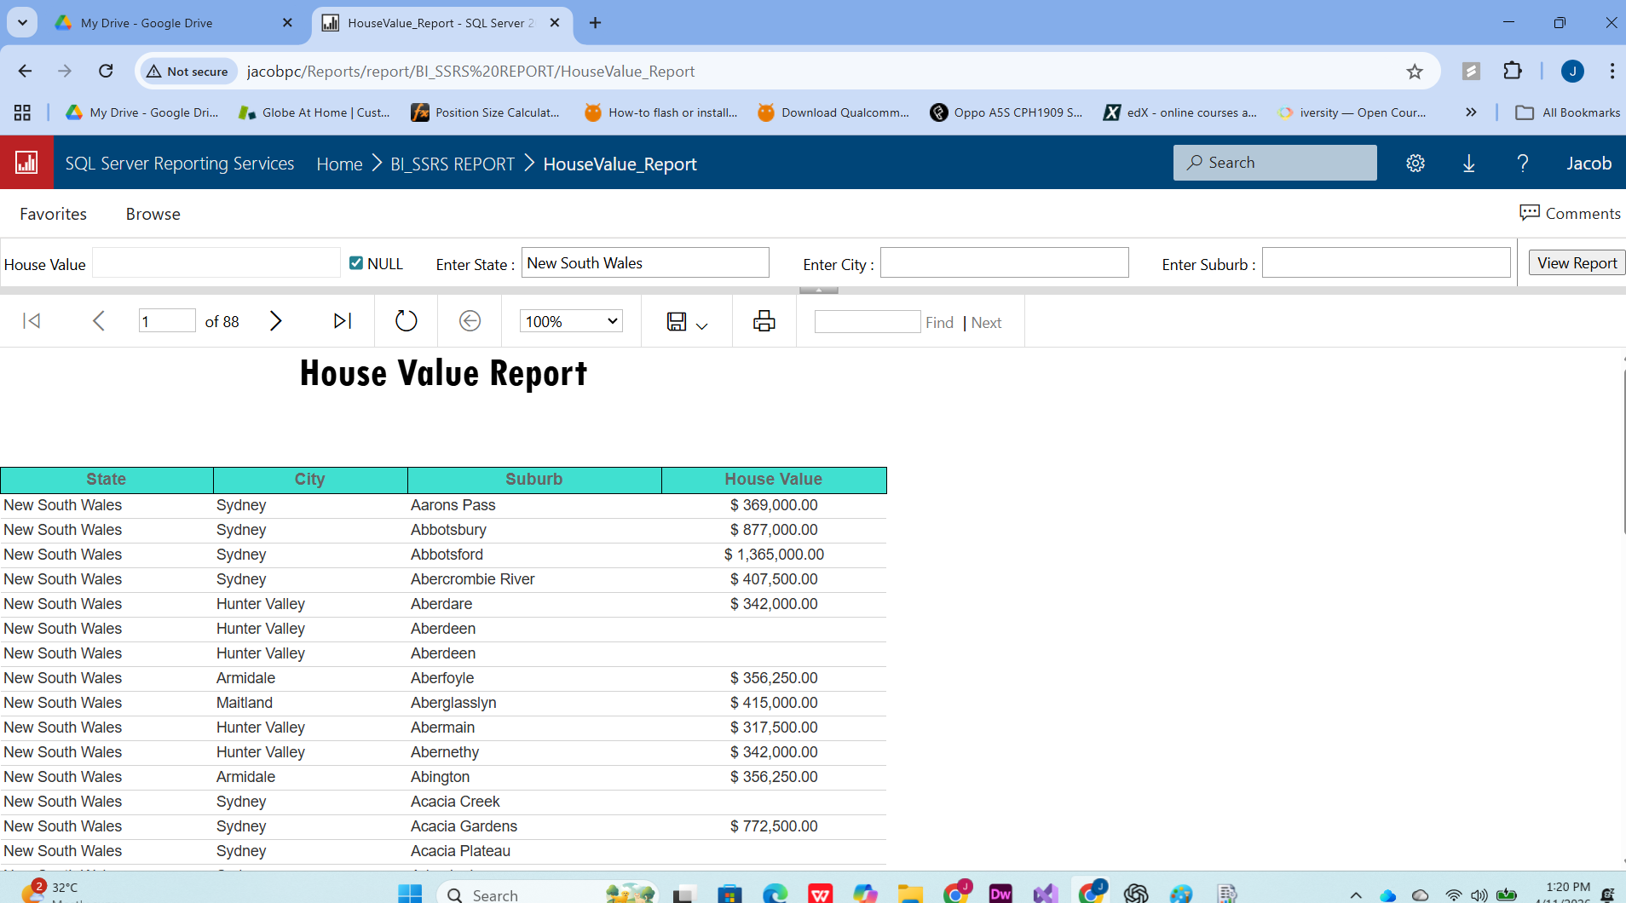Go back to parent report
Viewport: 1626px width, 903px height.
click(470, 321)
